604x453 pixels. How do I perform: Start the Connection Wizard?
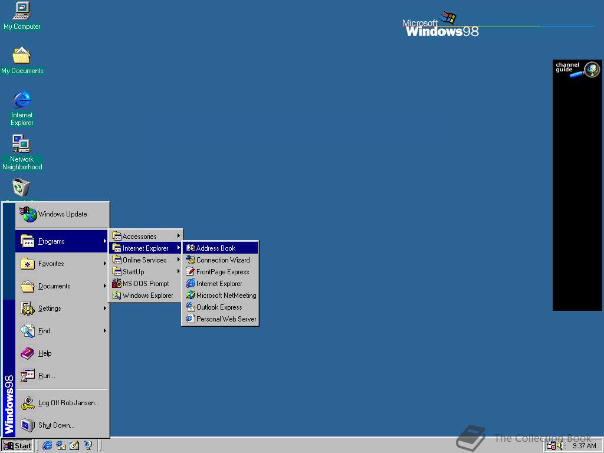(x=221, y=260)
